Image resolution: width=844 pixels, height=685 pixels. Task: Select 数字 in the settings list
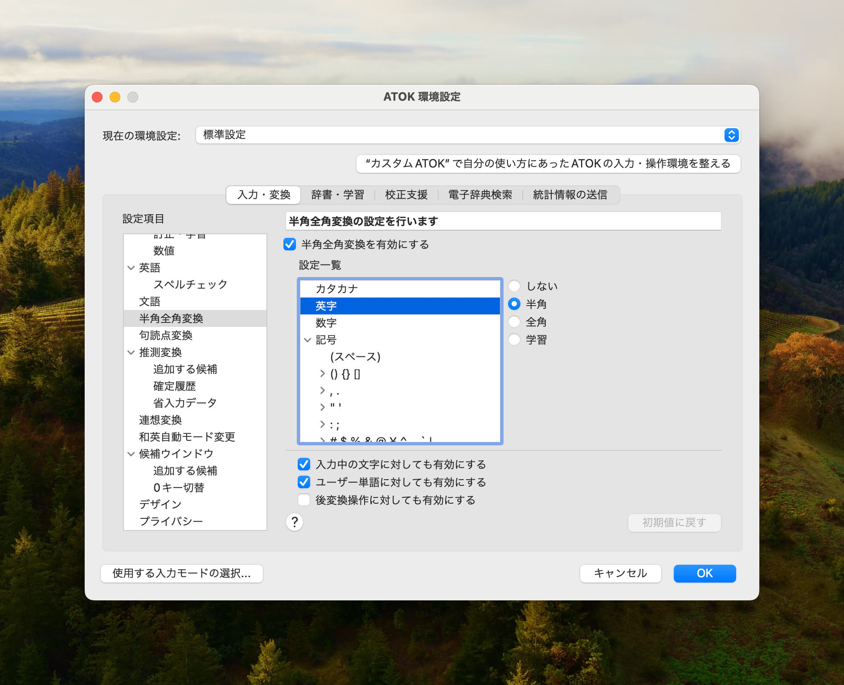coord(400,323)
